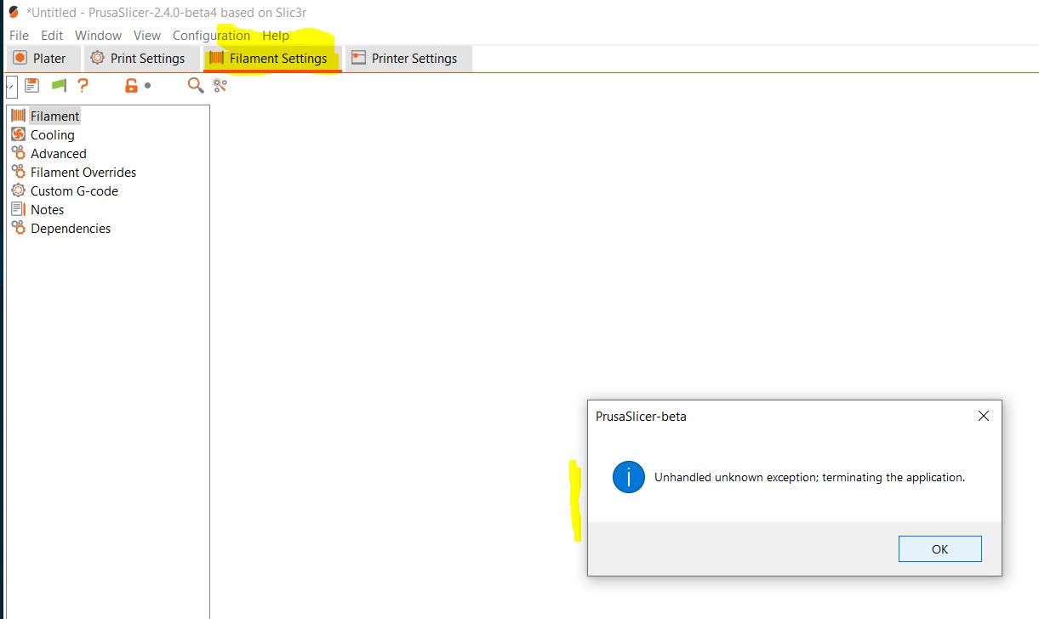
Task: Switch to the Print Settings tab
Action: pos(140,59)
